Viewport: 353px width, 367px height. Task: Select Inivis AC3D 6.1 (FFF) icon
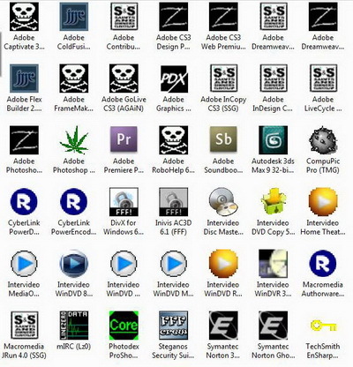coord(174,202)
